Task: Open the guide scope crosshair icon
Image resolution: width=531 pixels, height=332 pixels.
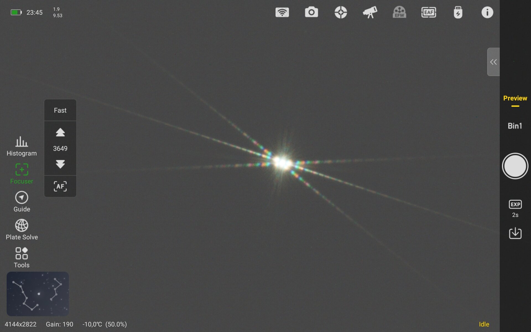Action: tap(341, 12)
